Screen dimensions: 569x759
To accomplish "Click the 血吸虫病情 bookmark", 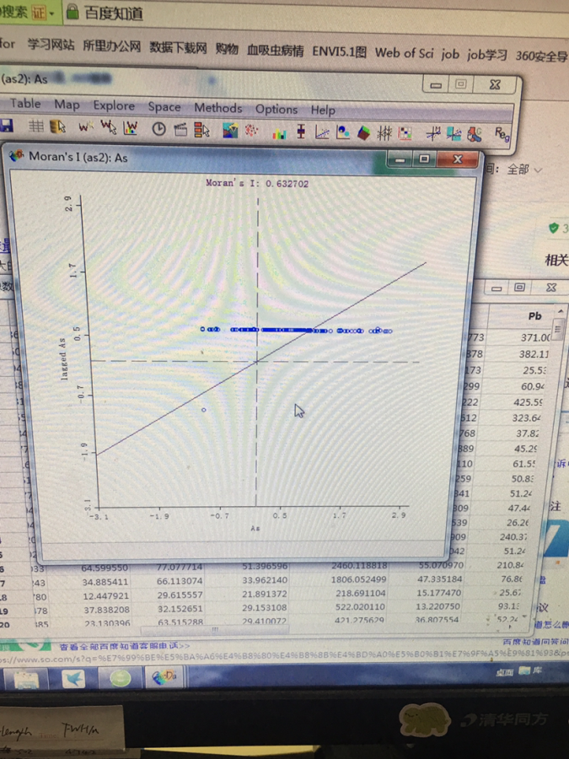I will [276, 51].
